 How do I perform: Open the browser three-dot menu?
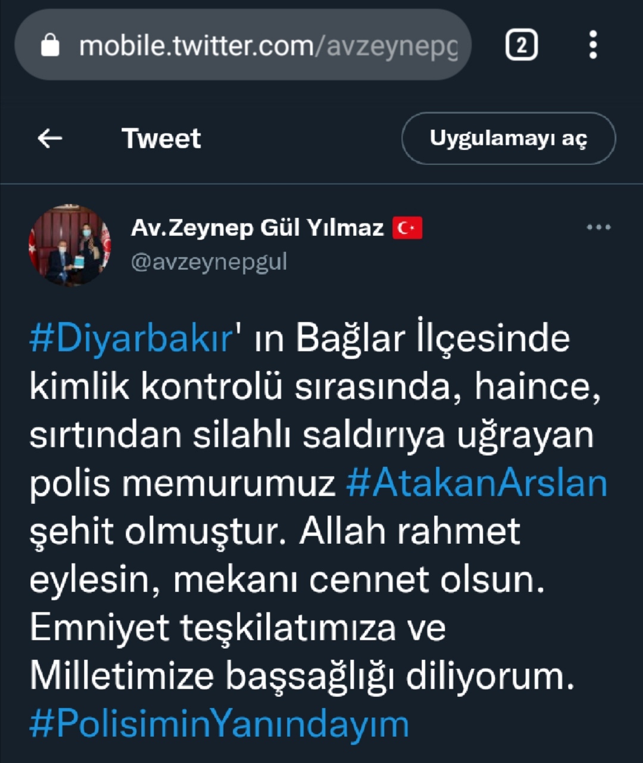click(x=592, y=45)
